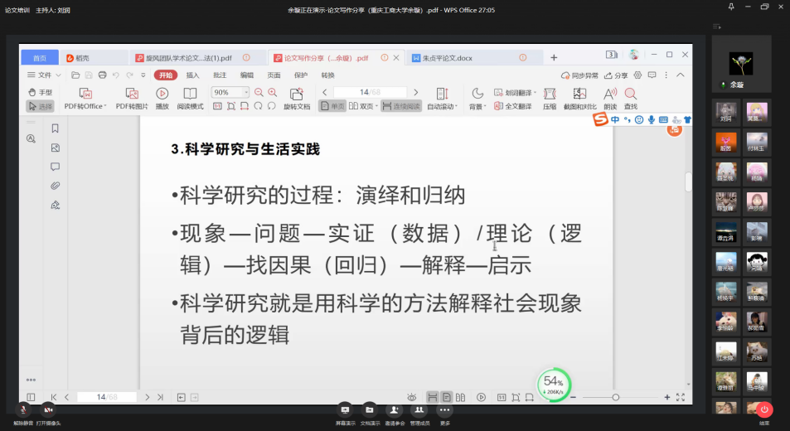Expand the 背景 background dropdown
Image resolution: width=790 pixels, height=431 pixels.
coord(477,106)
